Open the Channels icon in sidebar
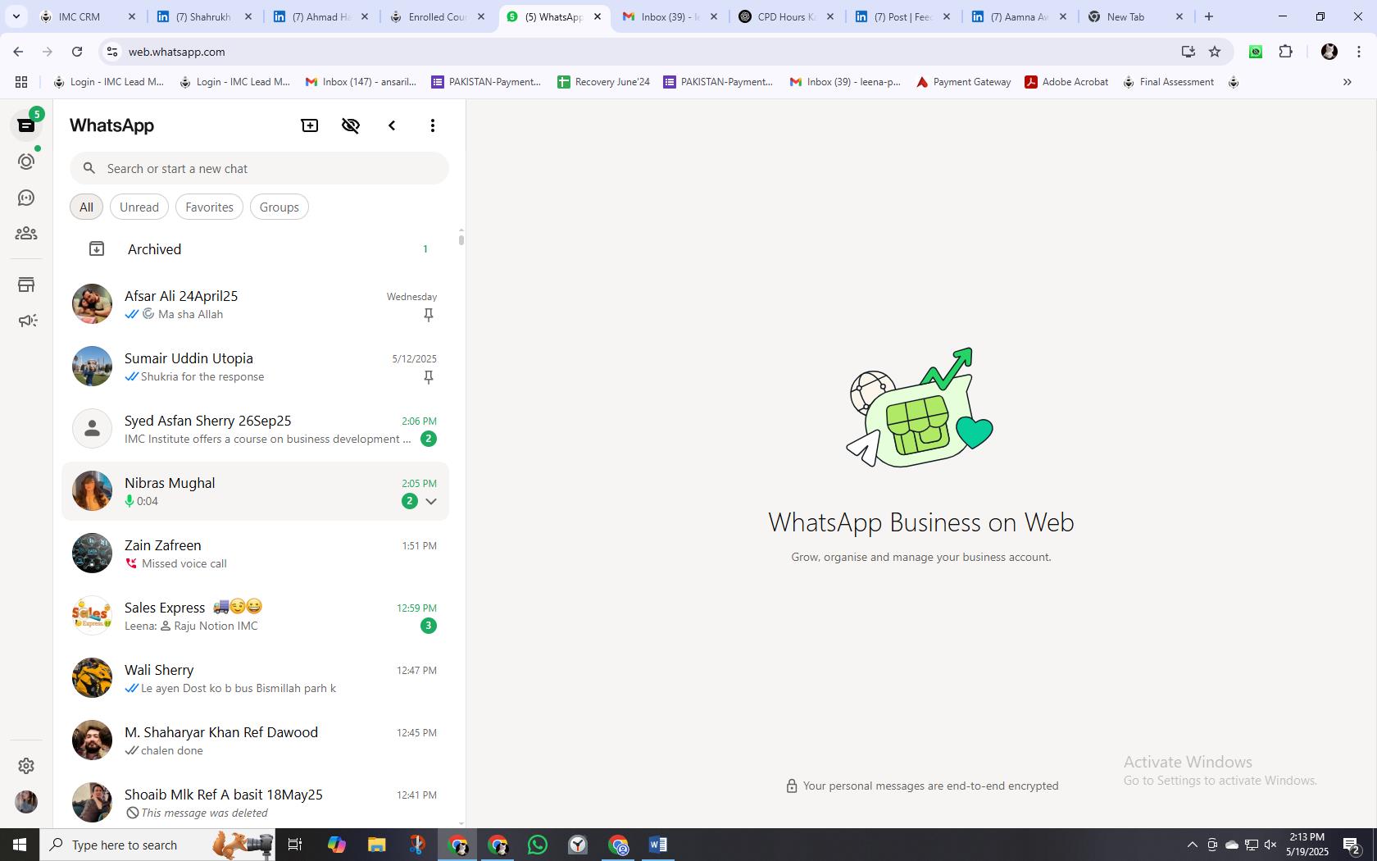The width and height of the screenshot is (1377, 861). (x=26, y=198)
